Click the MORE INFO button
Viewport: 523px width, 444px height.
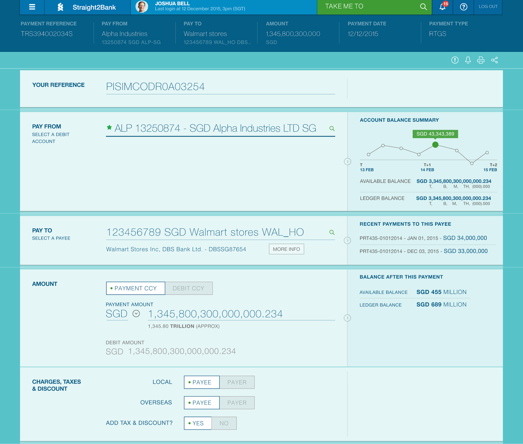tap(286, 249)
